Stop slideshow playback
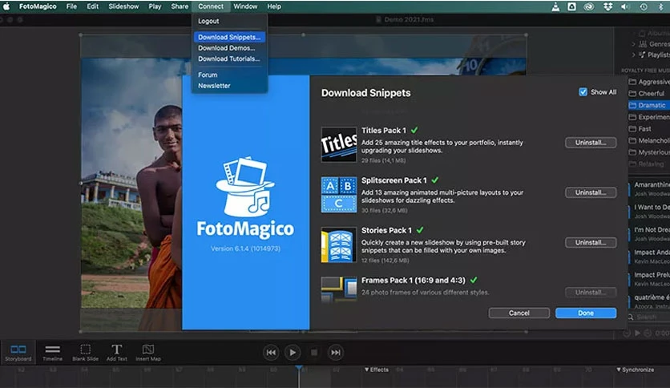The height and width of the screenshot is (388, 670). (314, 353)
